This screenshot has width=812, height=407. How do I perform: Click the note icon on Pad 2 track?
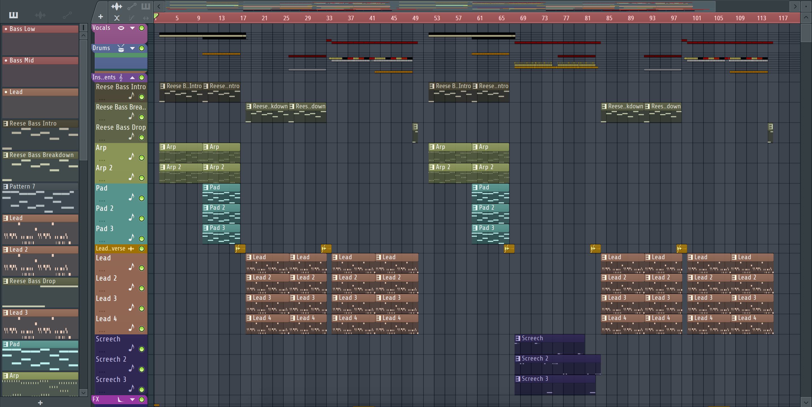[131, 217]
